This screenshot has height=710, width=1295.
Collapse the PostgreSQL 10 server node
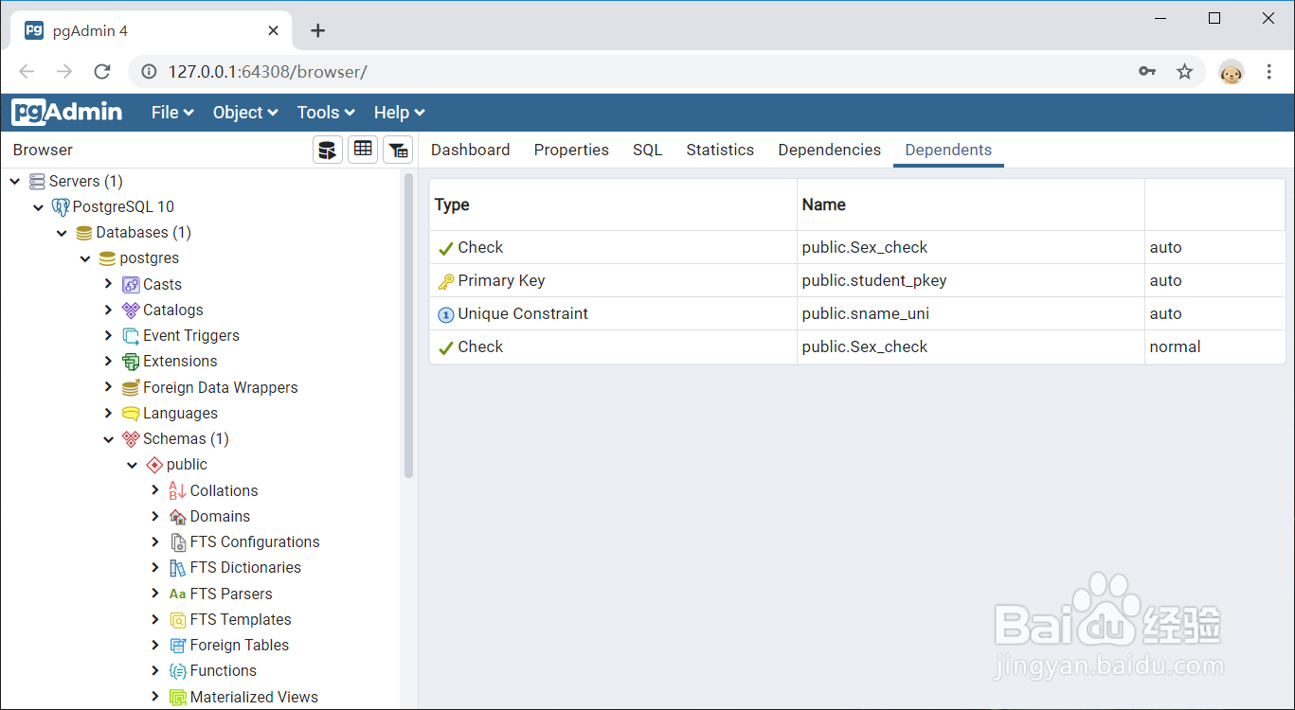pos(39,207)
